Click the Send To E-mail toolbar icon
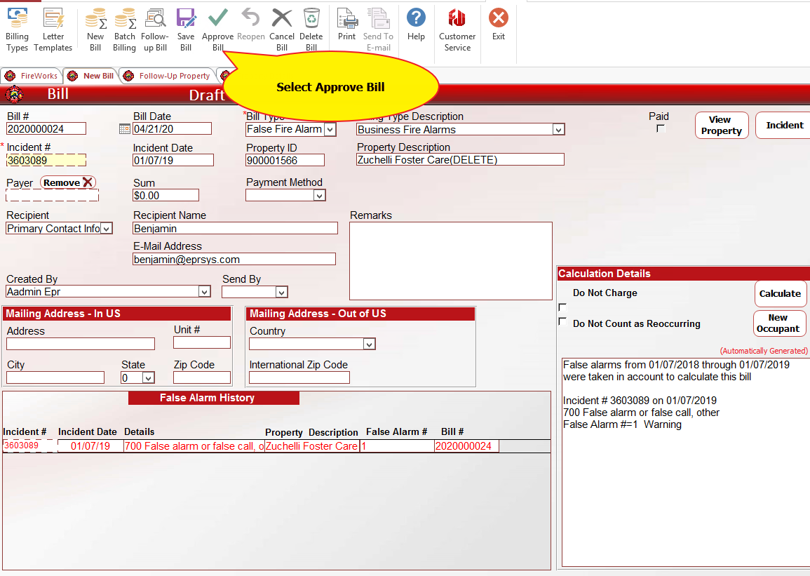Image resolution: width=810 pixels, height=576 pixels. (378, 29)
